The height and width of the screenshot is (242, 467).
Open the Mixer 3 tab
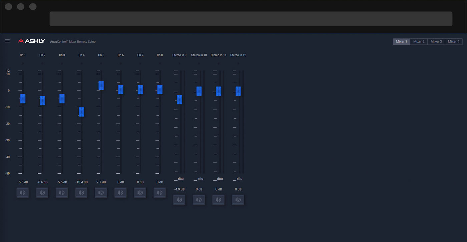pyautogui.click(x=436, y=42)
